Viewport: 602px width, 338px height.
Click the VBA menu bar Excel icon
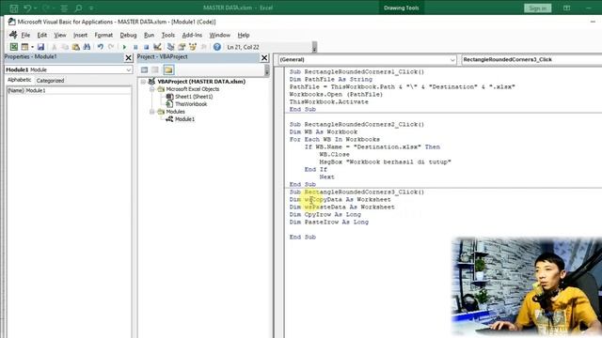click(13, 35)
